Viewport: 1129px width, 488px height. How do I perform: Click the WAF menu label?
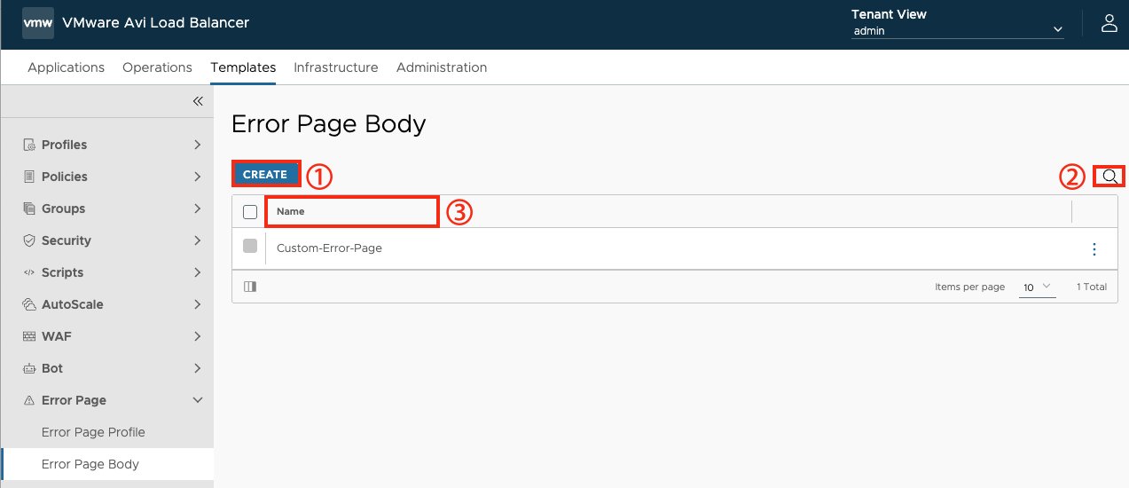tap(57, 336)
